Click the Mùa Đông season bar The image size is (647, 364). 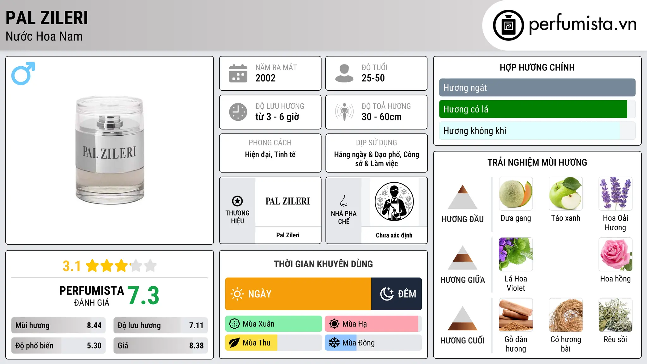click(373, 343)
